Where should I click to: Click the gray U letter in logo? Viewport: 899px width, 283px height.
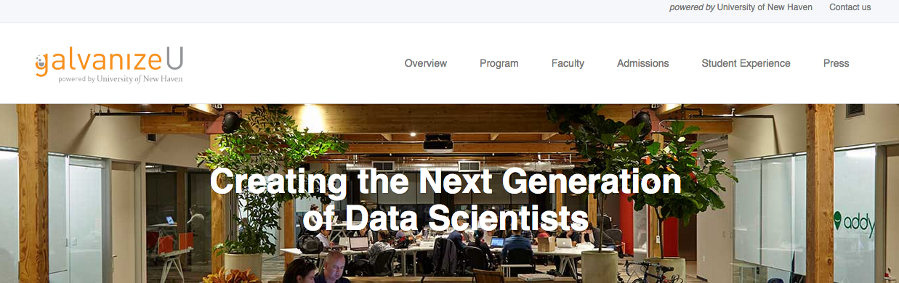[174, 58]
